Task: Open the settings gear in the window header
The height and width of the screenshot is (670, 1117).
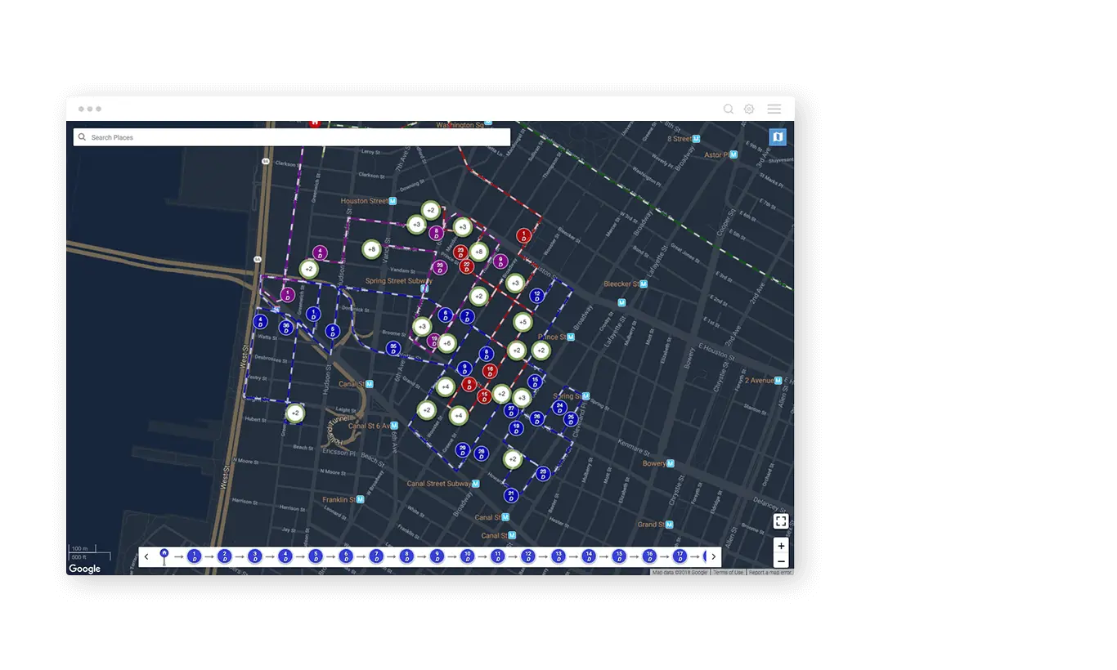Action: pos(749,109)
